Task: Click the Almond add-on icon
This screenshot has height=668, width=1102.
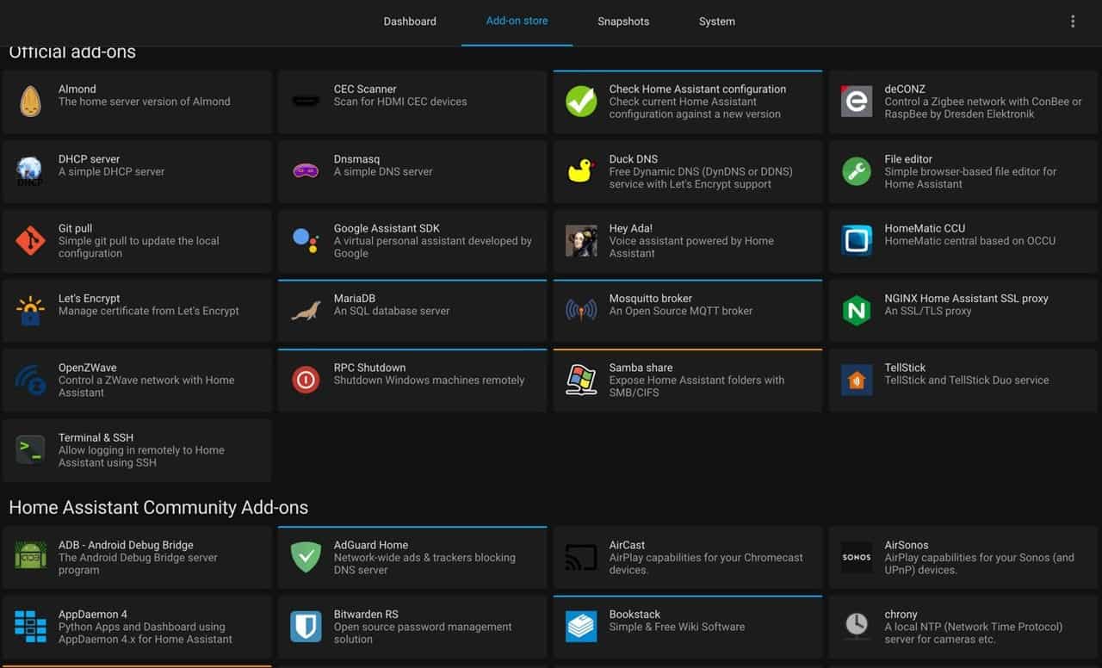Action: tap(30, 102)
